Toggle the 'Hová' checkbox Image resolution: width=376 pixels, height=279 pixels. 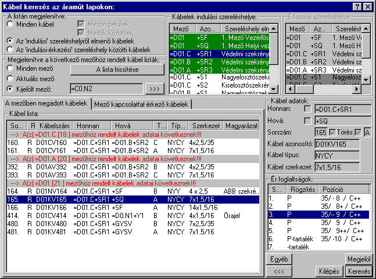point(307,121)
